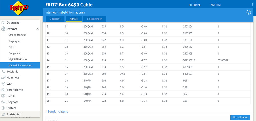This screenshot has height=121, width=256.
Task: Open Filter in the sidebar
Action: pos(12,47)
